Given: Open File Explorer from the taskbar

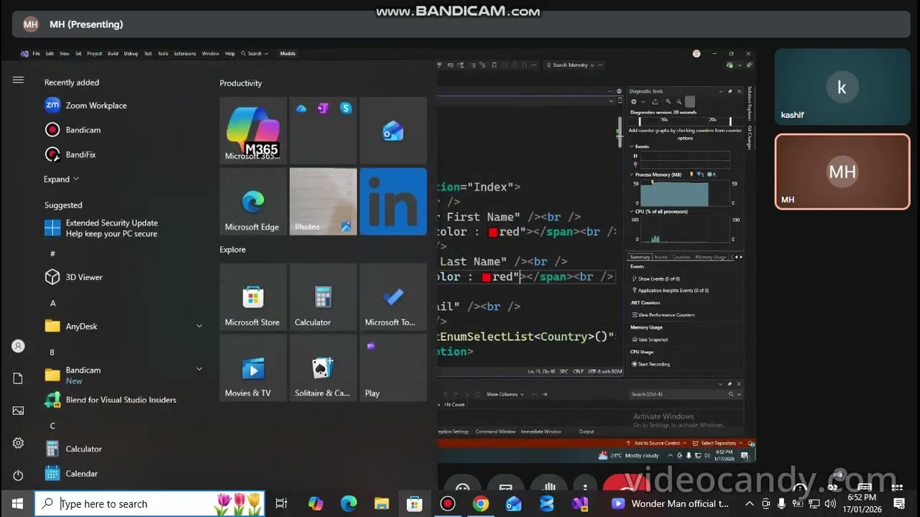Looking at the screenshot, I should pos(381,503).
